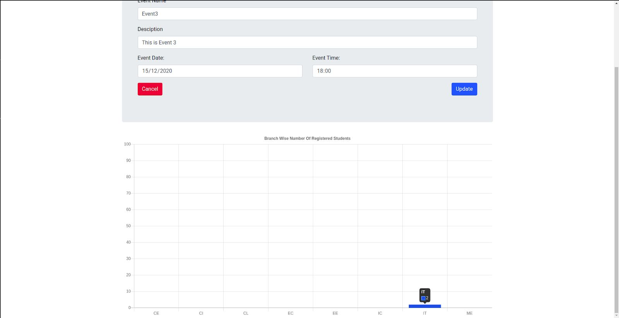Click the 50 value on the y-axis

(x=128, y=226)
